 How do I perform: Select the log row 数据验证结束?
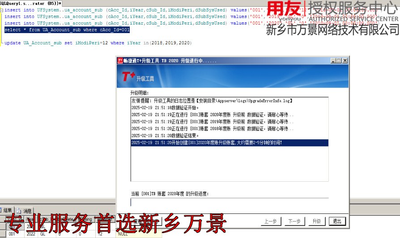pyautogui.click(x=230, y=136)
